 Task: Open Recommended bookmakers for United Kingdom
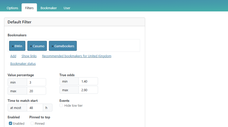click(77, 56)
